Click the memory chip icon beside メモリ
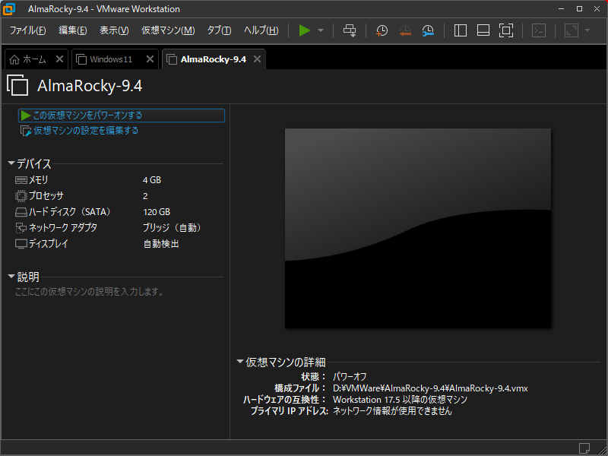Viewport: 608px width, 456px height. (21, 180)
